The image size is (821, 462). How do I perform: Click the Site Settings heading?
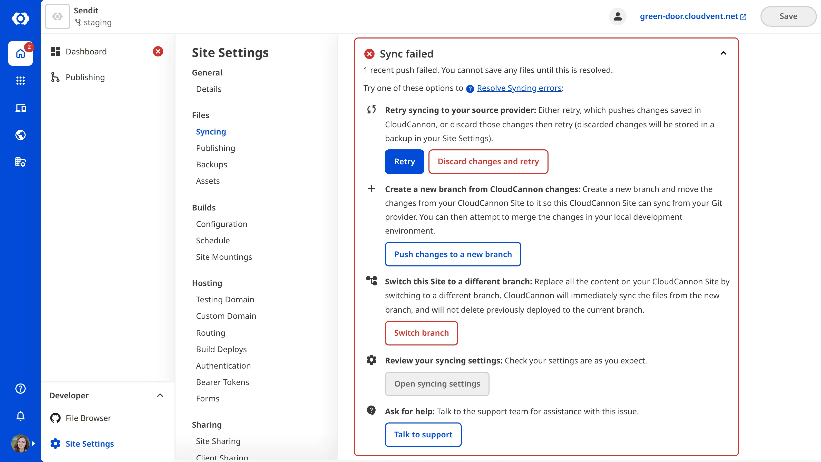tap(230, 53)
